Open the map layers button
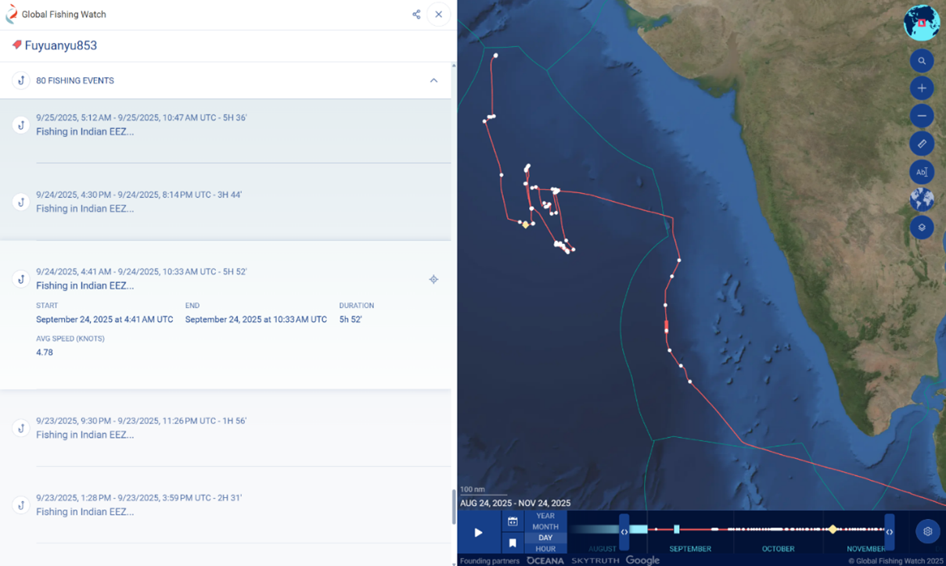Screen dimensions: 946x566 tap(922, 227)
